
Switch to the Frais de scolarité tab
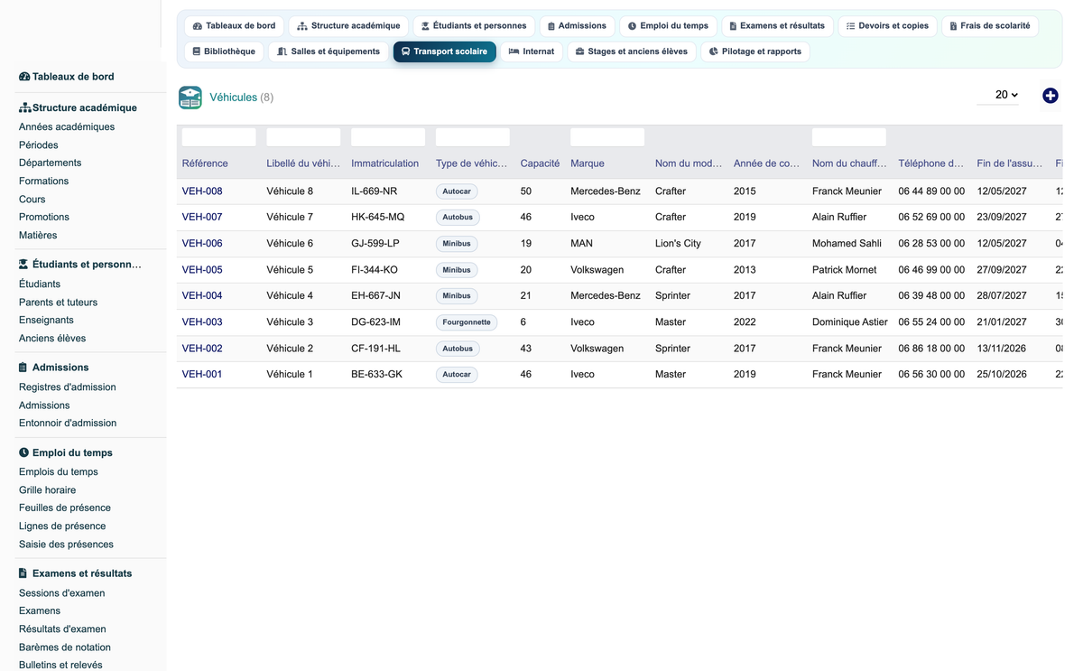990,26
